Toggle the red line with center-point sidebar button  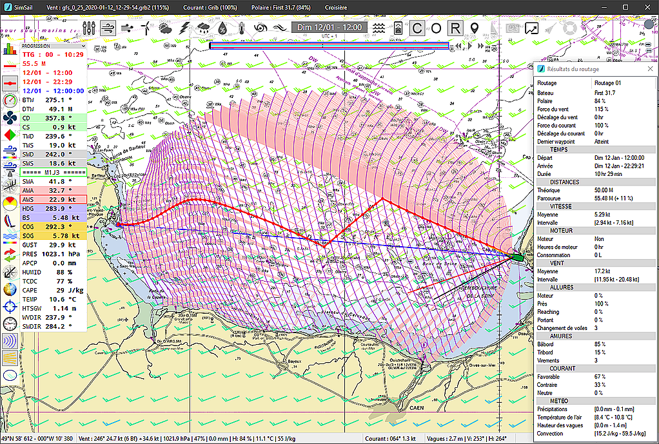[10, 83]
